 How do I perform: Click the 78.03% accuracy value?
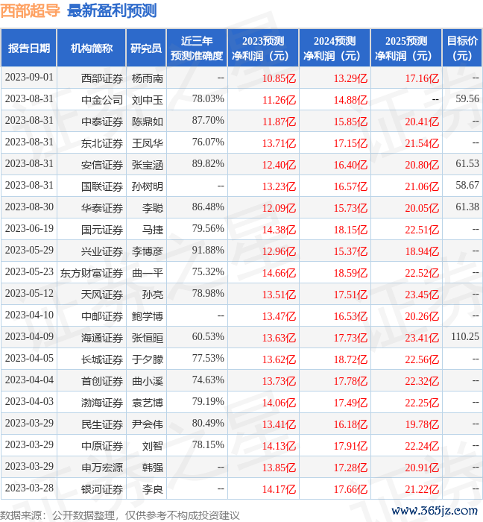point(208,98)
